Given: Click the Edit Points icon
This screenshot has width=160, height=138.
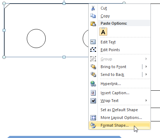Looking at the screenshot, I should click(93, 50).
